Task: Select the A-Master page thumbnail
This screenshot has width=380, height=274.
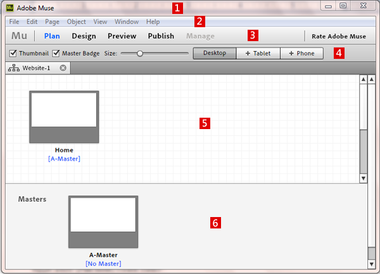Action: point(103,221)
